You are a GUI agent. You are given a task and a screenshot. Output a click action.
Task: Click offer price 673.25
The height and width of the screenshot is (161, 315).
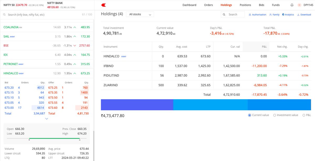tap(53, 88)
